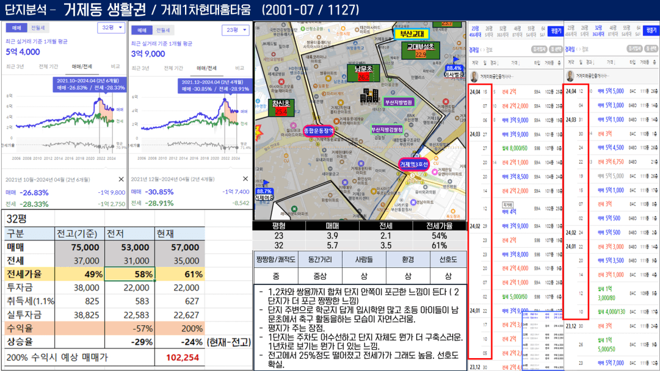Select 매매 in the 32평 chart panel toggle
The image size is (660, 371).
click(16, 27)
